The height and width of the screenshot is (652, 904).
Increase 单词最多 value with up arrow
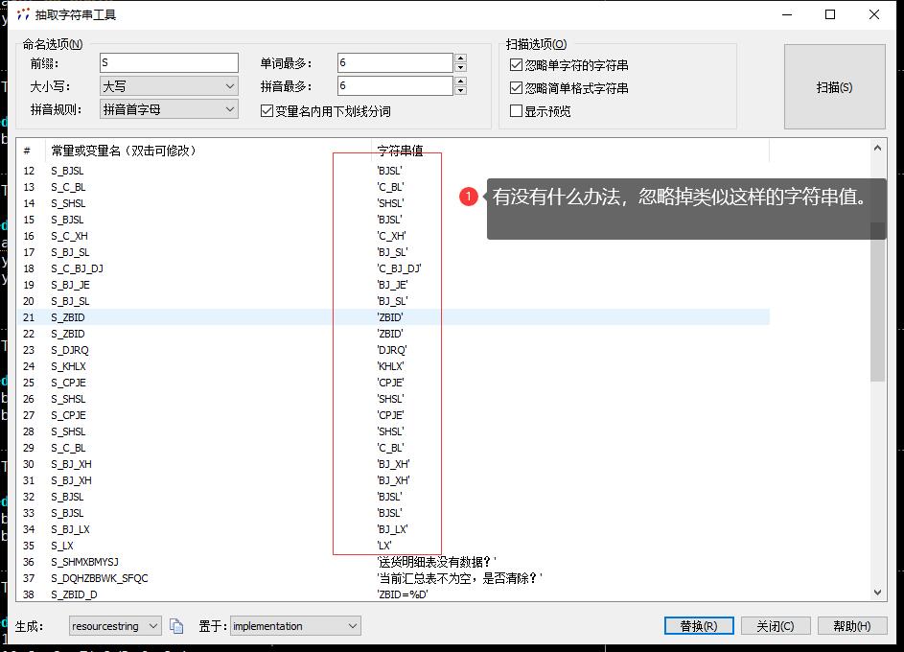(460, 58)
